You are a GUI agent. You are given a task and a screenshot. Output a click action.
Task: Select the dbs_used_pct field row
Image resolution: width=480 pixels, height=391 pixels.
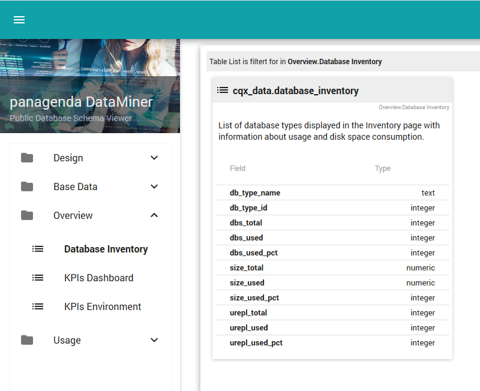pyautogui.click(x=332, y=252)
